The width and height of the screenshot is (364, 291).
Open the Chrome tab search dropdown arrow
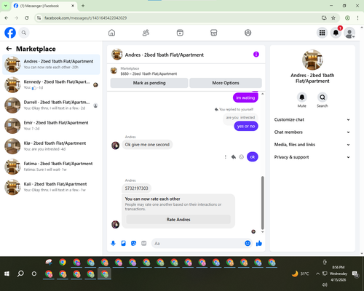pos(5,6)
